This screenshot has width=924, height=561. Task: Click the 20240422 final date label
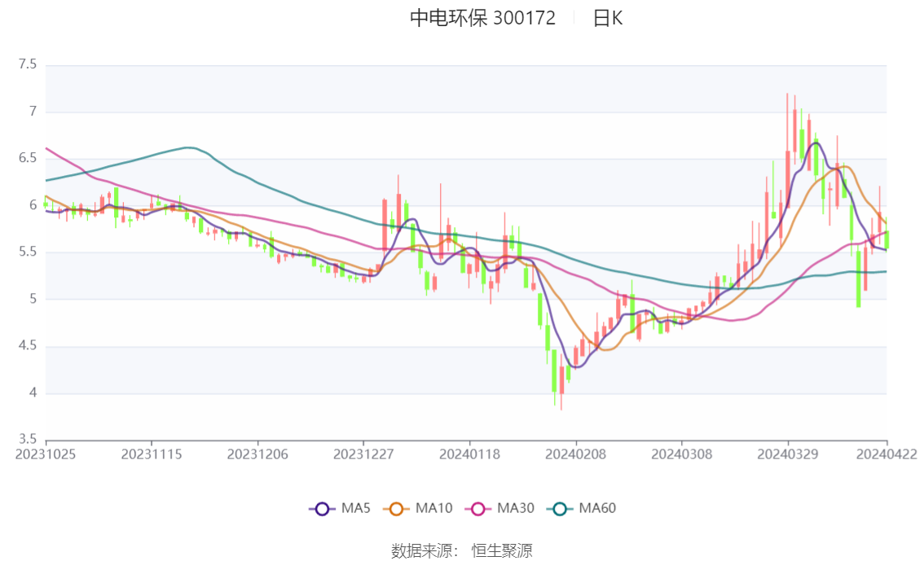pyautogui.click(x=887, y=454)
